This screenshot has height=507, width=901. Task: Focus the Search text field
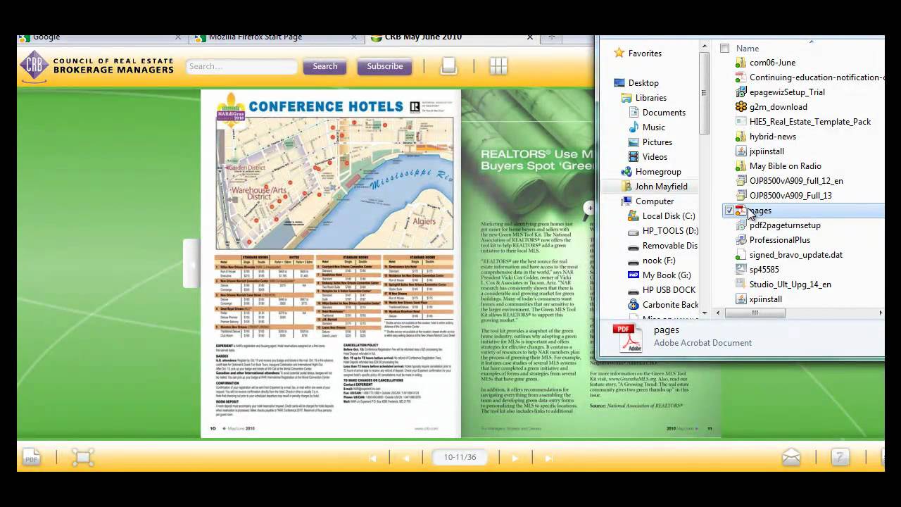click(241, 66)
